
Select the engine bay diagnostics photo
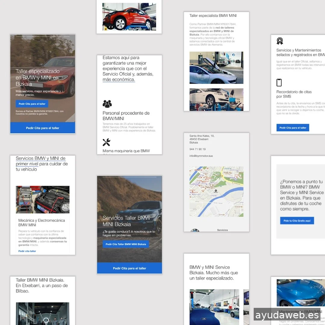point(43,200)
